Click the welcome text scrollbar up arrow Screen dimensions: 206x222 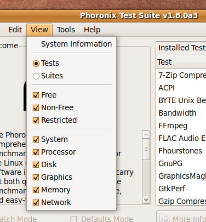pyautogui.click(x=146, y=135)
